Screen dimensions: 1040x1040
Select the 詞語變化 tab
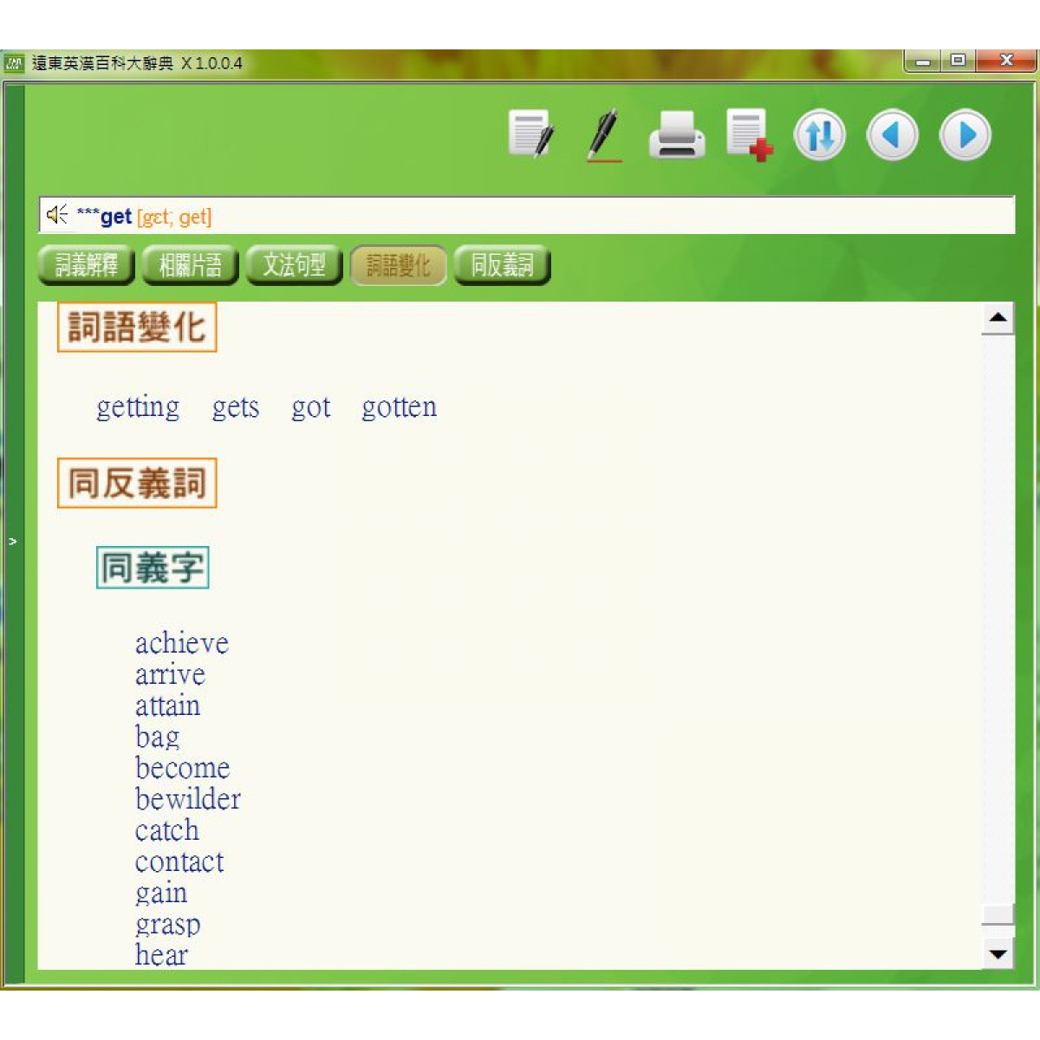(x=398, y=265)
